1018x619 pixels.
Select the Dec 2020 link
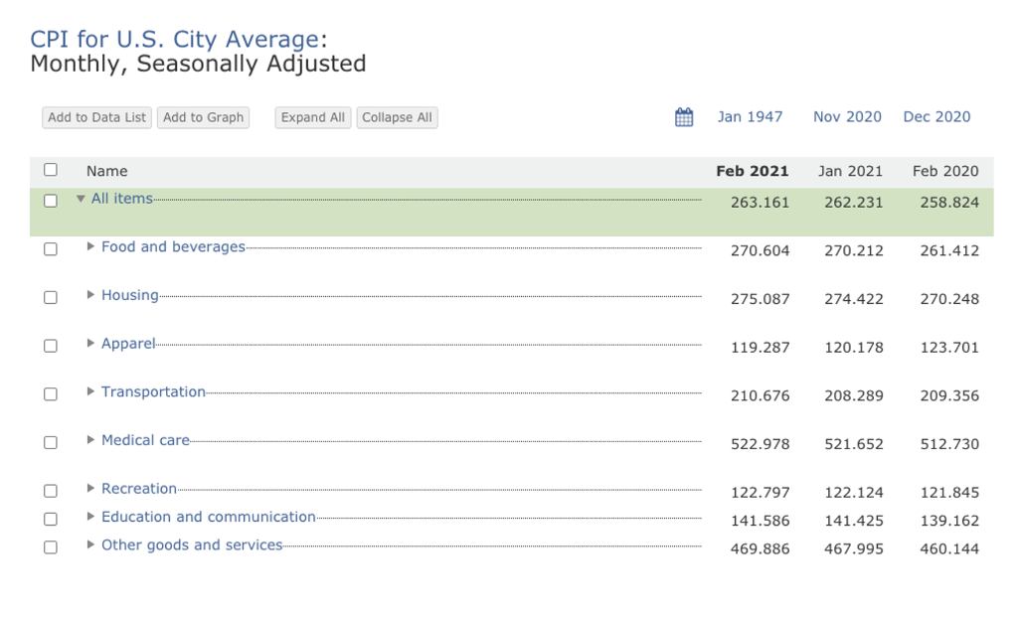pos(935,116)
